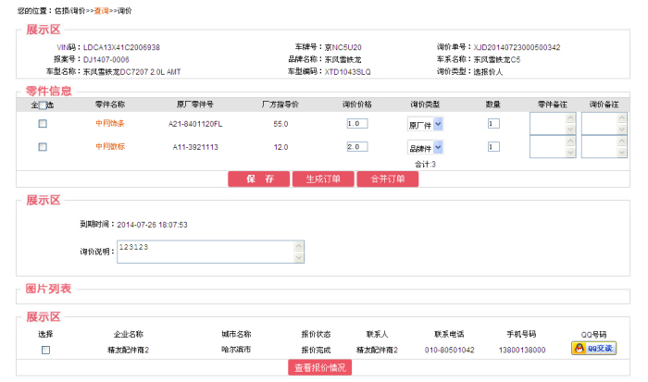This screenshot has width=648, height=382.
Task: Check the box for part A11-3921113
Action: coord(43,147)
